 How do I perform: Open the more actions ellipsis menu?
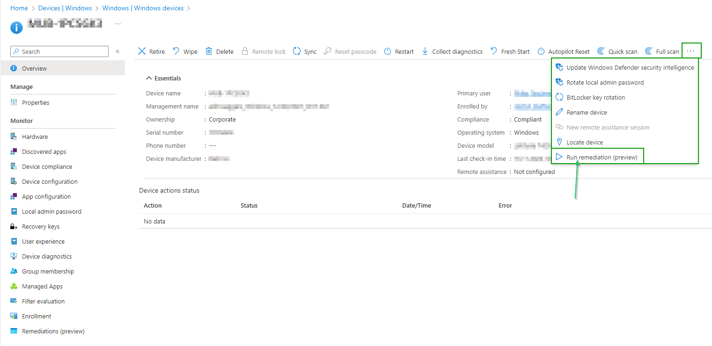point(690,51)
